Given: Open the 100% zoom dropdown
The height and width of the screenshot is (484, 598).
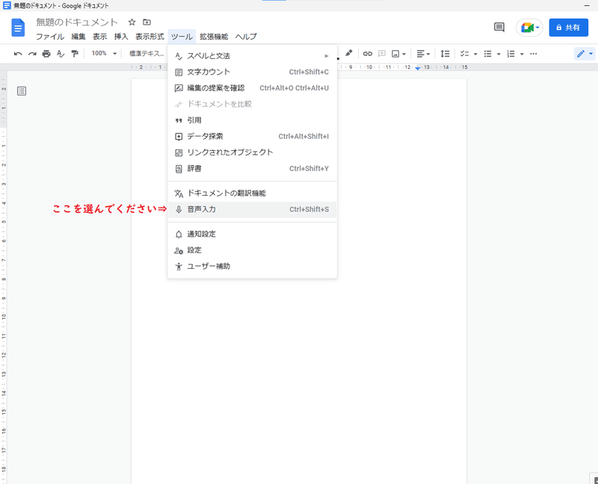Looking at the screenshot, I should pos(100,53).
